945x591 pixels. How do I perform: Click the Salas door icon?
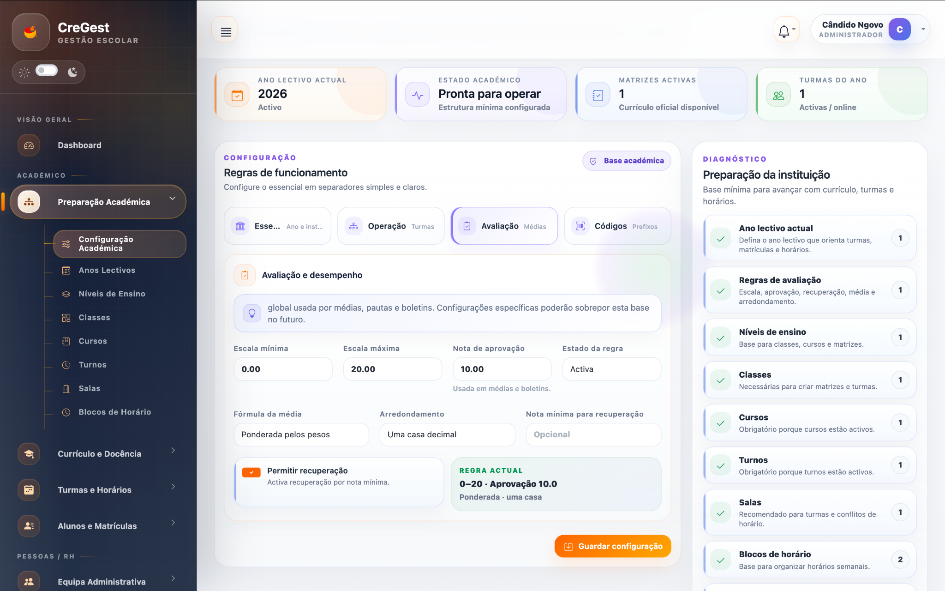[x=66, y=389]
